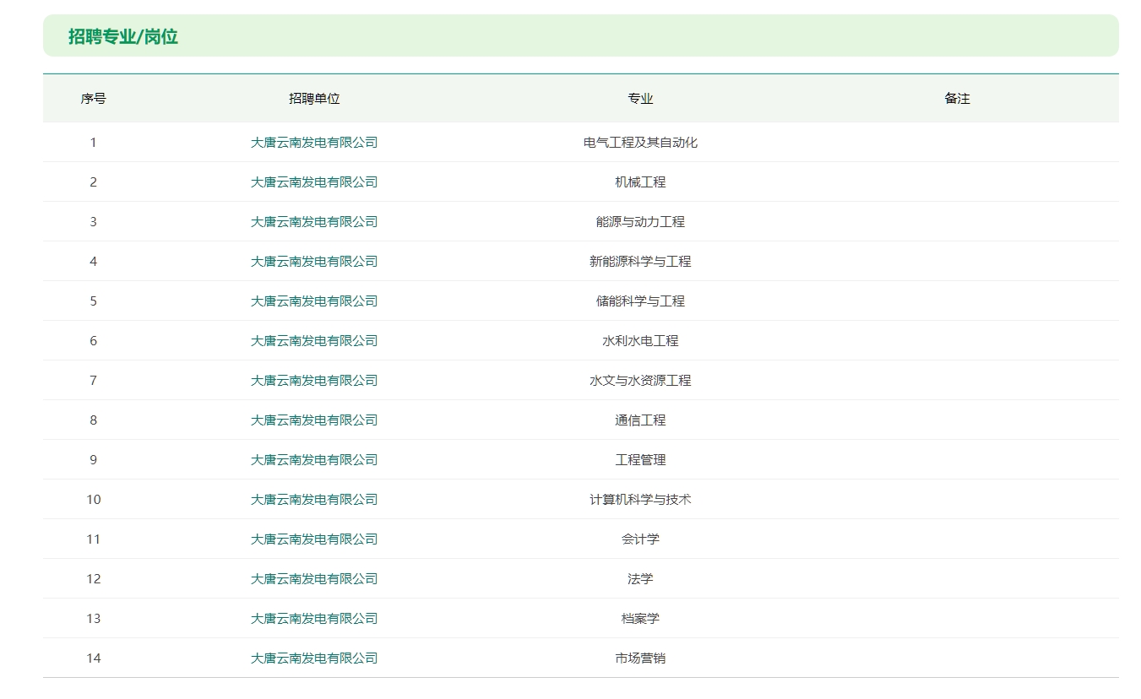Click the 招聘专业/岗位 section heading
The width and height of the screenshot is (1141, 699).
click(123, 37)
